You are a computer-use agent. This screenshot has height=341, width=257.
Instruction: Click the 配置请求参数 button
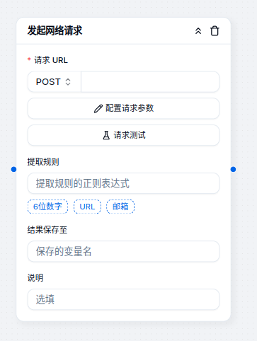(x=123, y=108)
